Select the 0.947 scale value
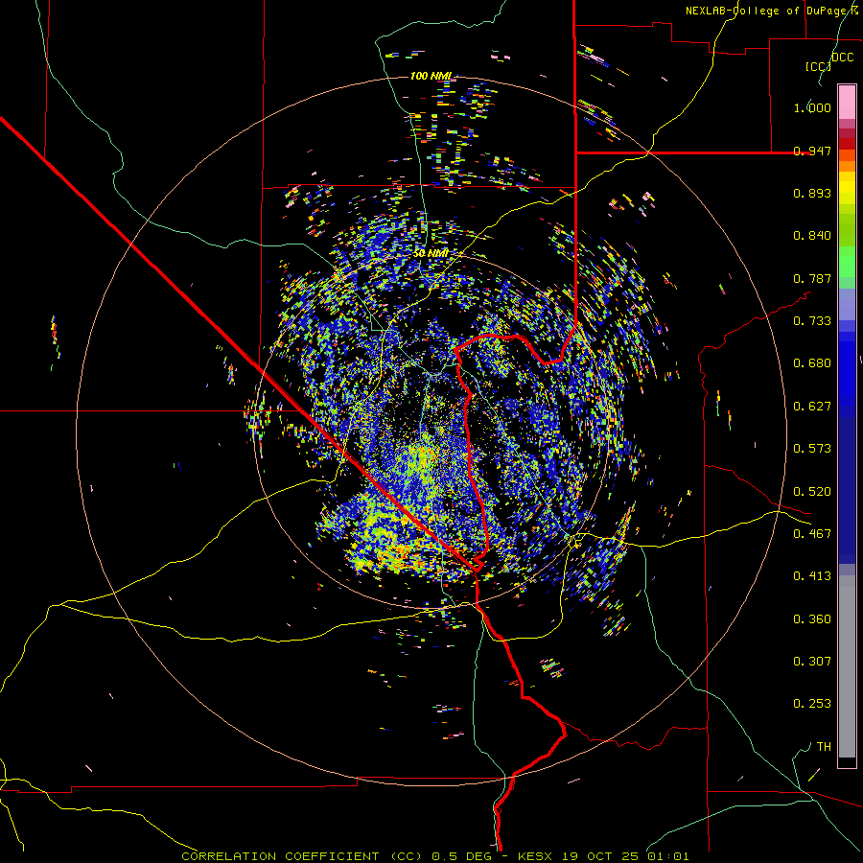The height and width of the screenshot is (863, 863). [812, 151]
